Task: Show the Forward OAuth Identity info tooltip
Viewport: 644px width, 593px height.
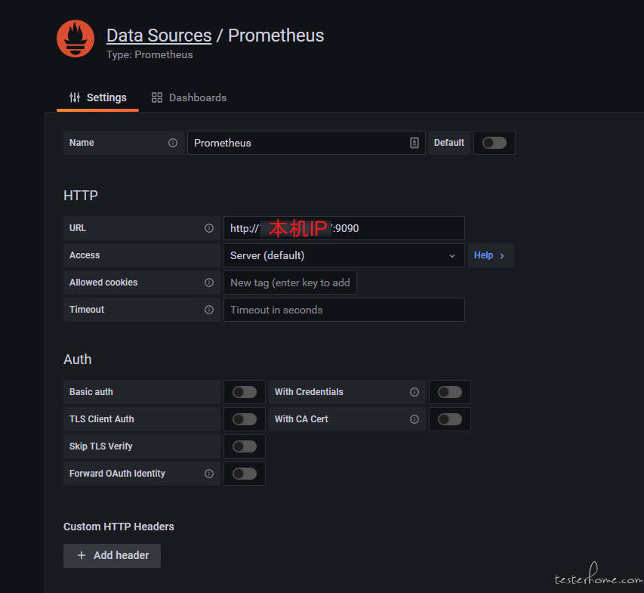Action: [209, 474]
